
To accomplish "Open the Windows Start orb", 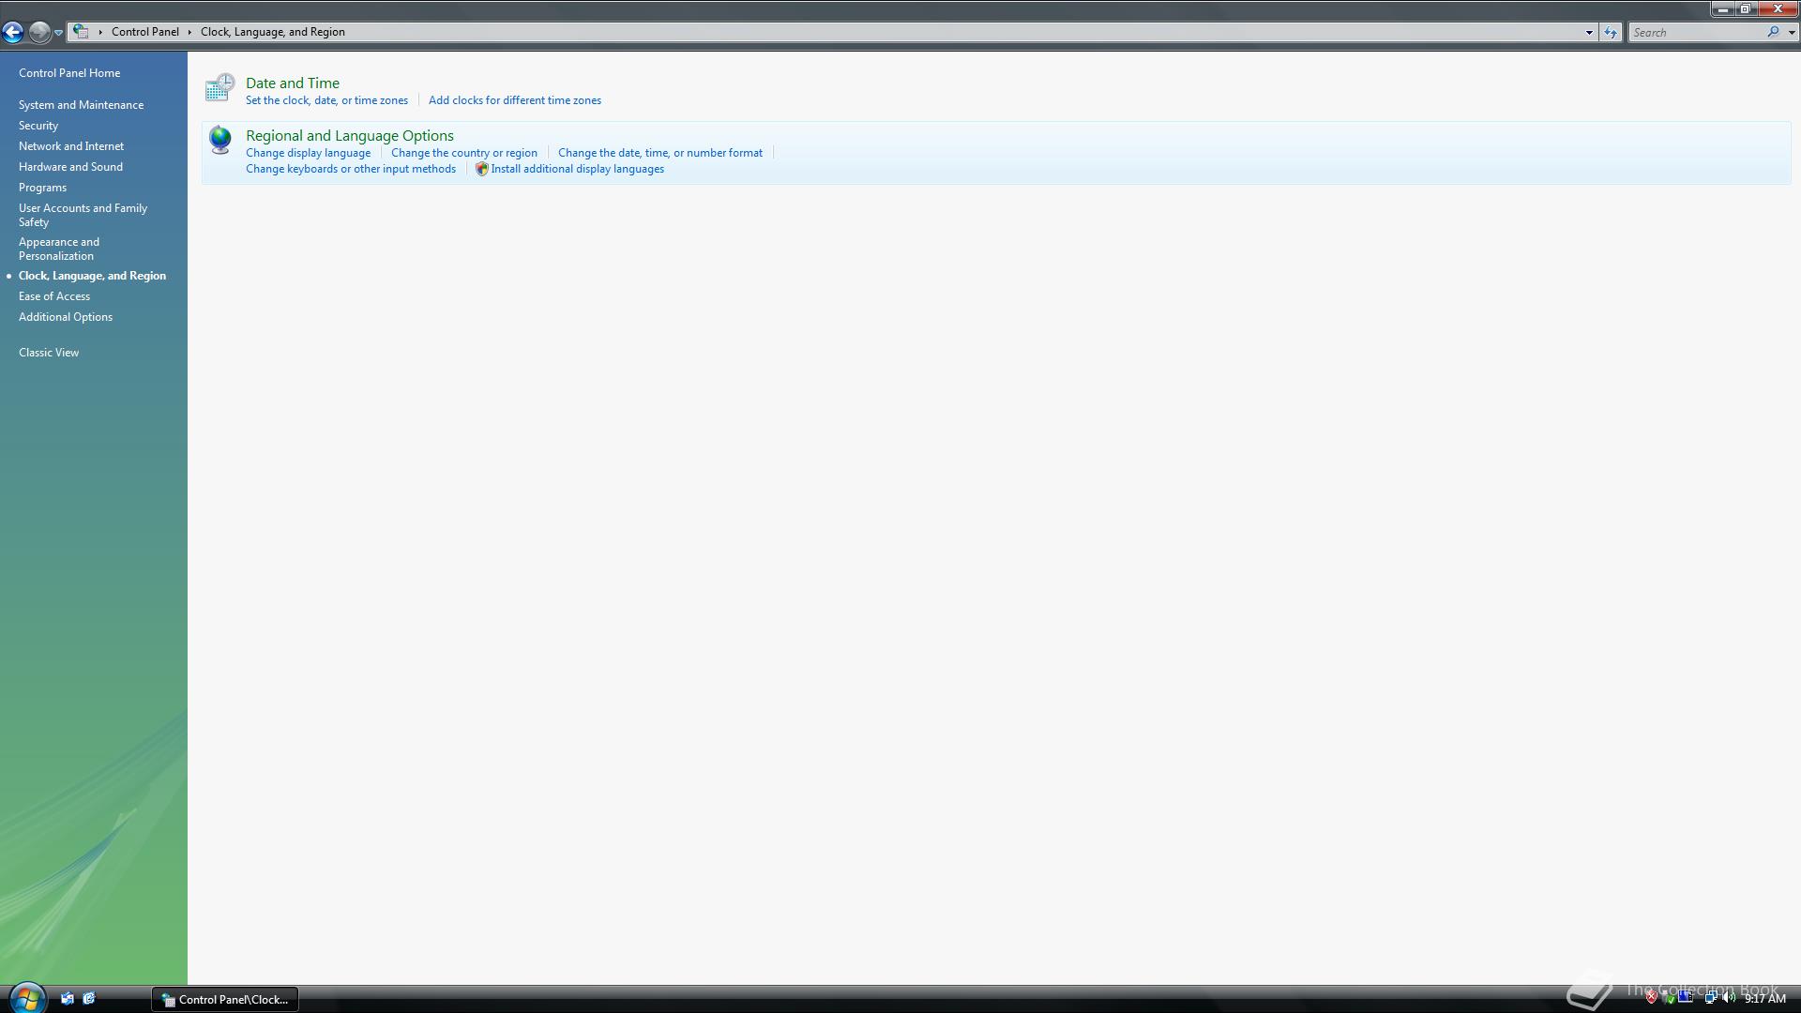I will 26,998.
